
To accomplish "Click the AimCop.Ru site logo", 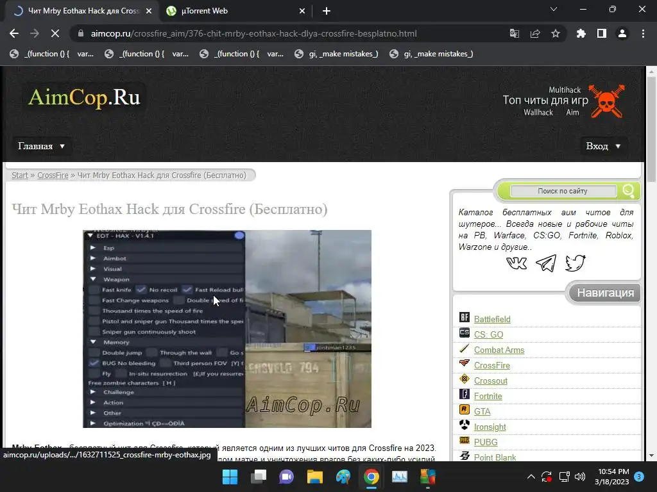I will (84, 97).
